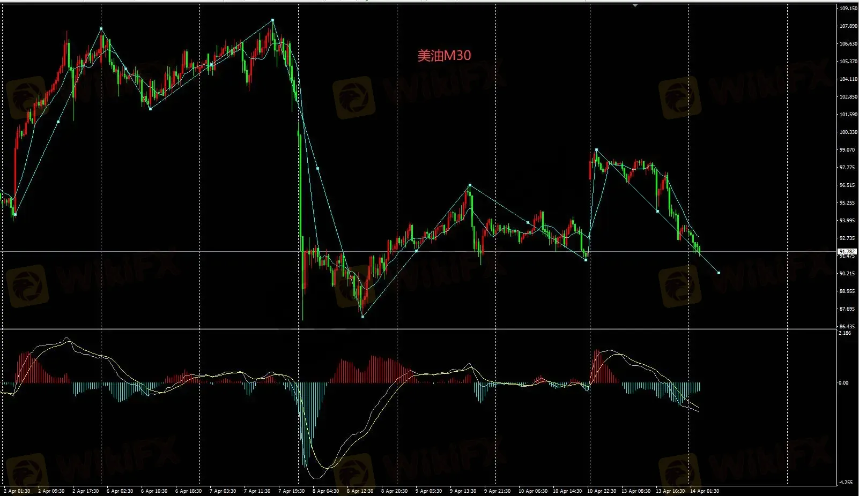Click the 10 Apr 22:30 time label
The height and width of the screenshot is (496, 859).
602,491
